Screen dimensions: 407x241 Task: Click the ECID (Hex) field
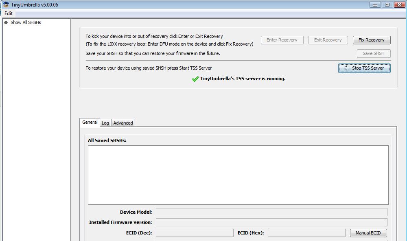(306, 233)
